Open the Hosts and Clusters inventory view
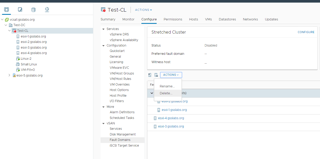Screen dimensions: 320x159 click(x=6, y=10)
